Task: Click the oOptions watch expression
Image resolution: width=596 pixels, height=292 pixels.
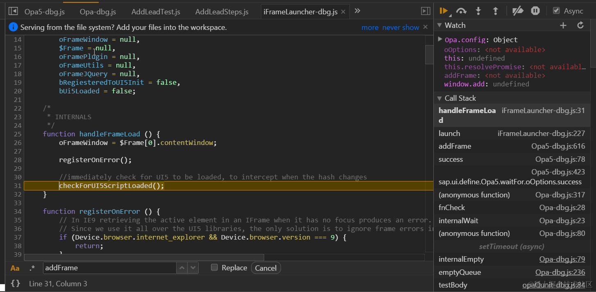Action: (495, 50)
